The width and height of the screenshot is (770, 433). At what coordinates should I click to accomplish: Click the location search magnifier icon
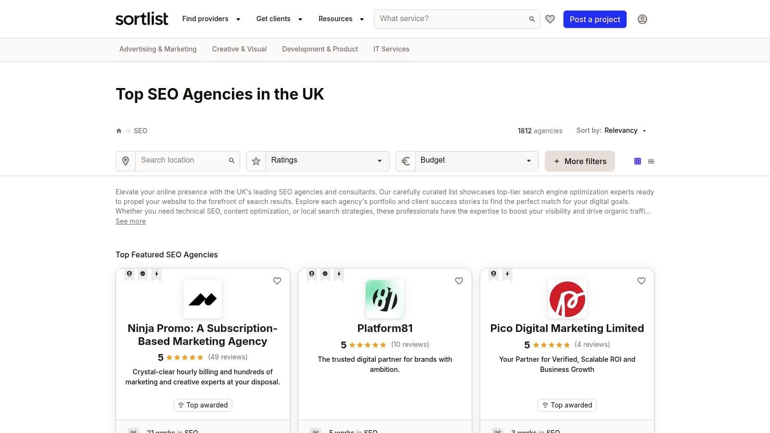tap(231, 161)
